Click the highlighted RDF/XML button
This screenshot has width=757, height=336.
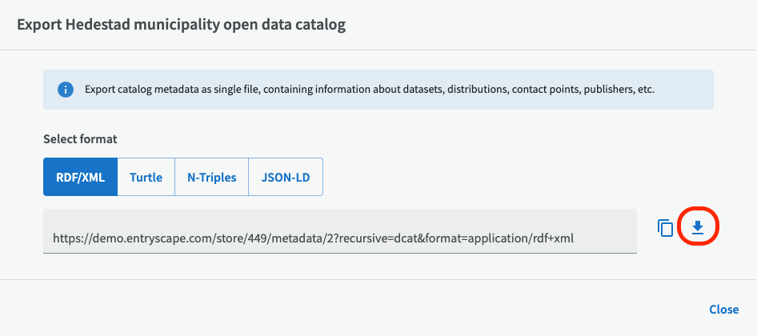(80, 177)
